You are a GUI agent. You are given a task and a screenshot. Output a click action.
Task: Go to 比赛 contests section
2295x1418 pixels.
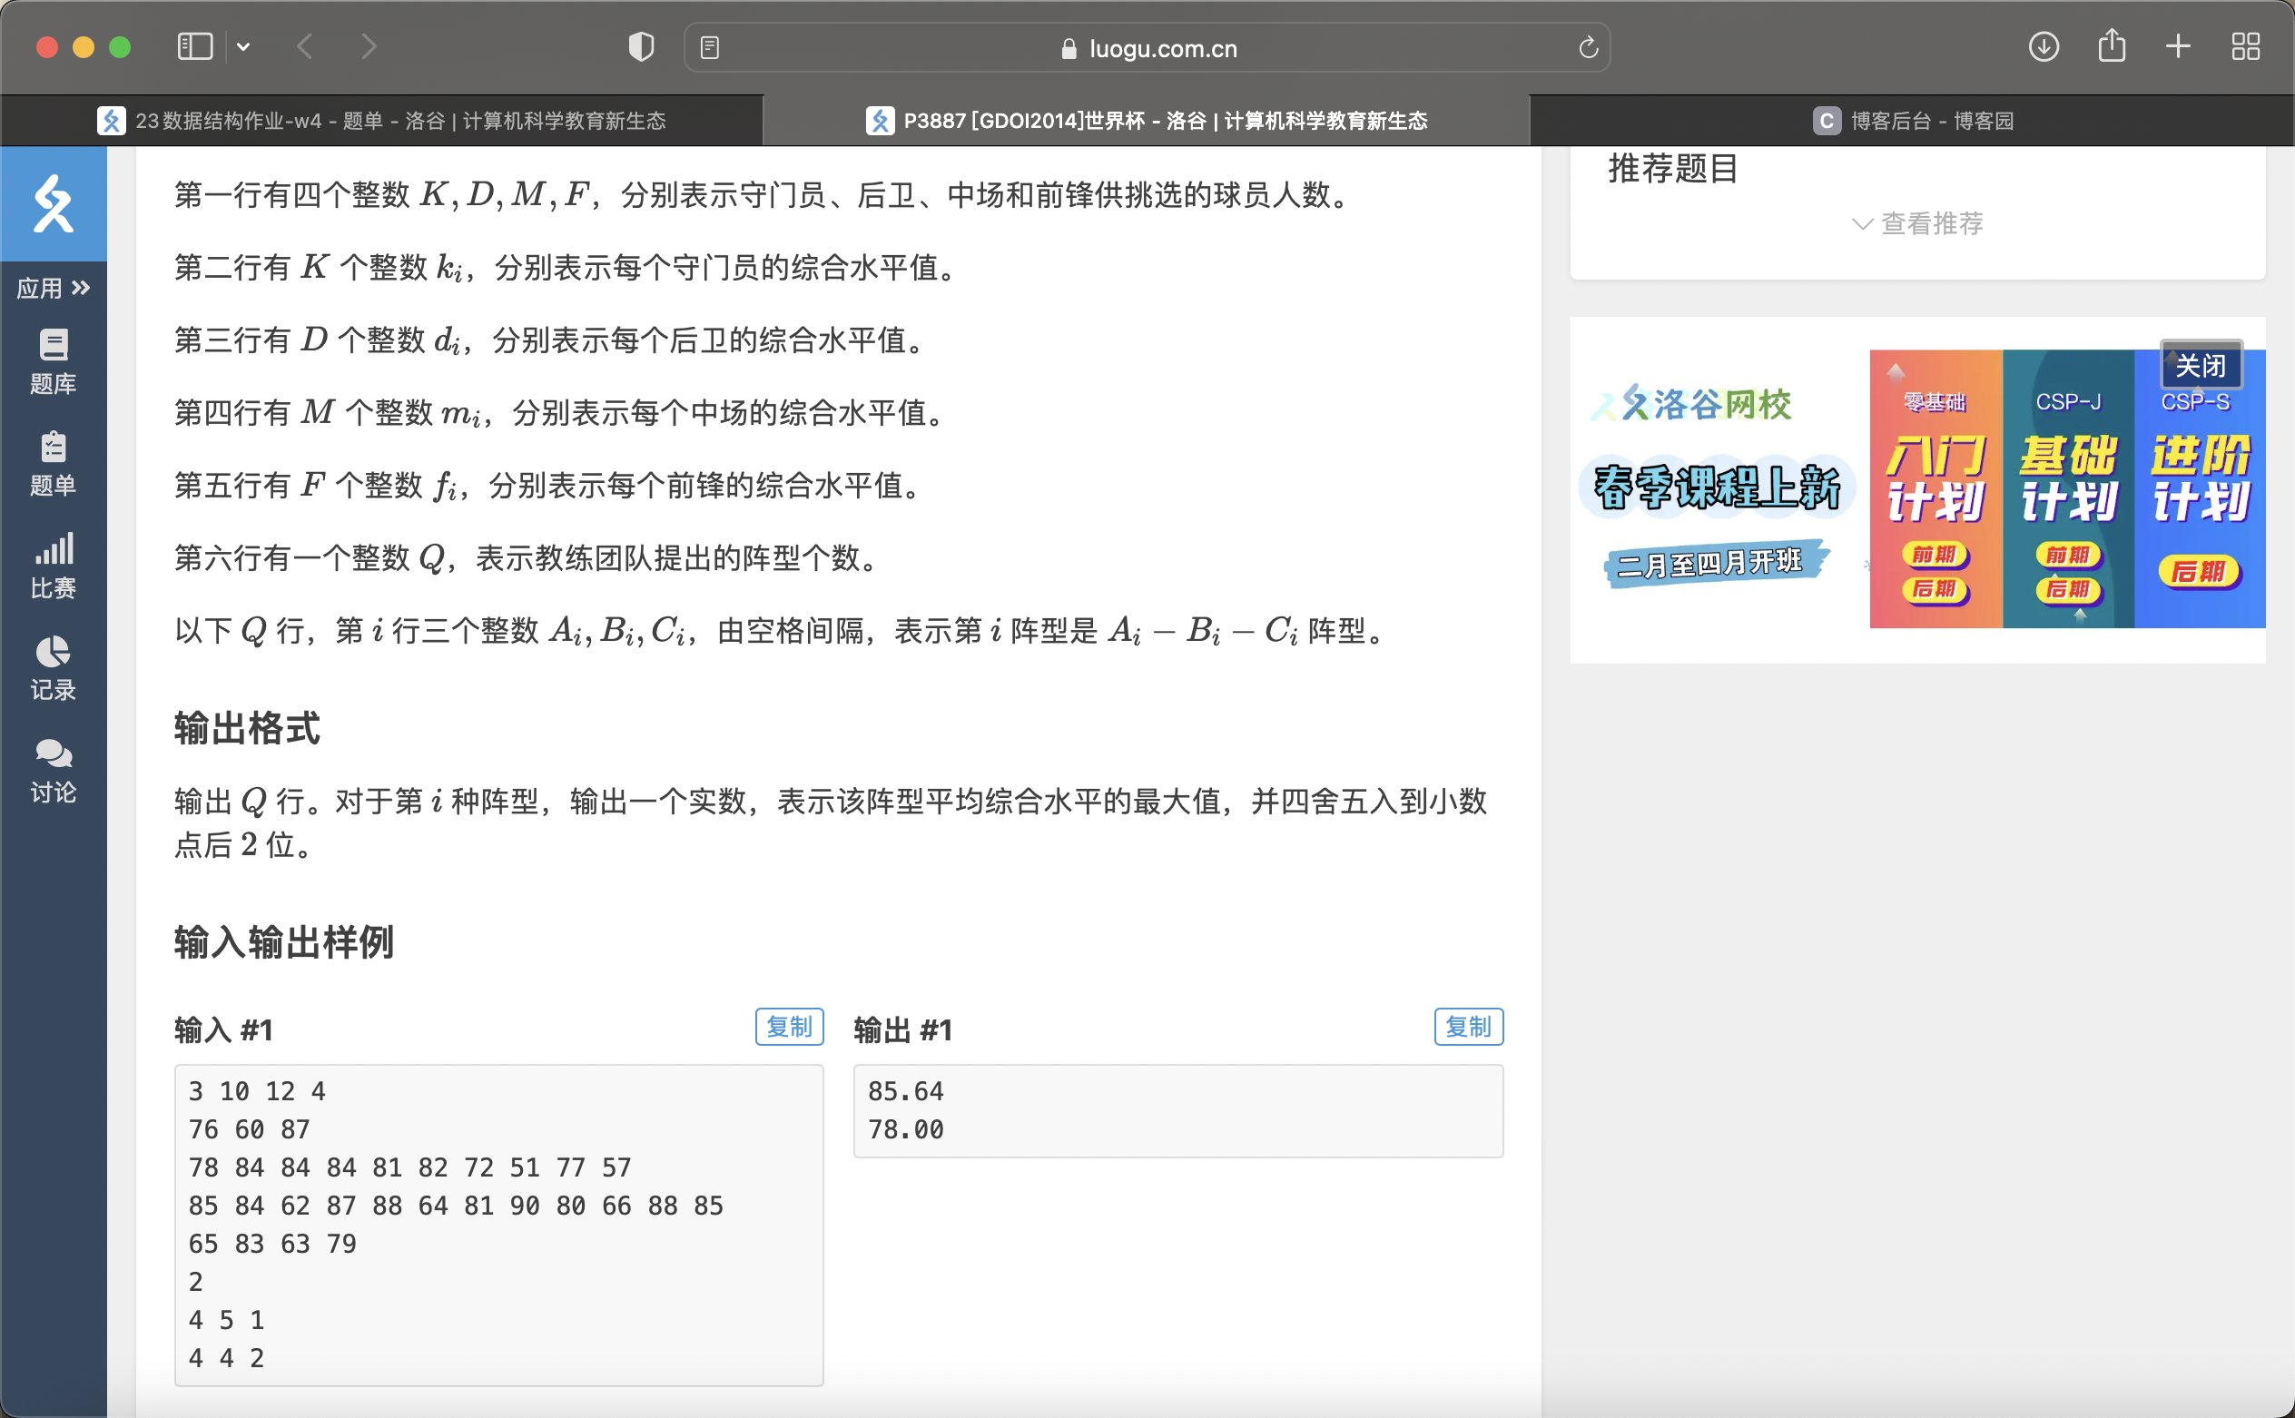54,566
